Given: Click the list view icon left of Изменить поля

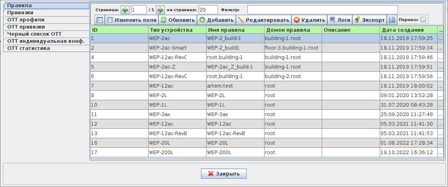Looking at the screenshot, I should (x=100, y=20).
